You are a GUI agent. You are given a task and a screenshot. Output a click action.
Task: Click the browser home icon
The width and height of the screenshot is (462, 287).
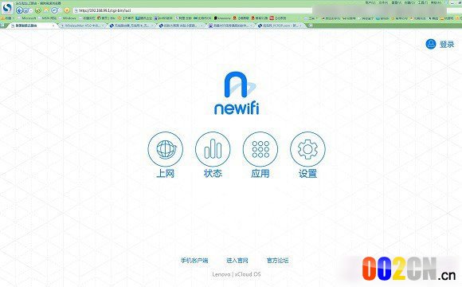click(46, 10)
